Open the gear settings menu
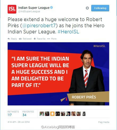The width and height of the screenshot is (117, 130). (x=87, y=8)
